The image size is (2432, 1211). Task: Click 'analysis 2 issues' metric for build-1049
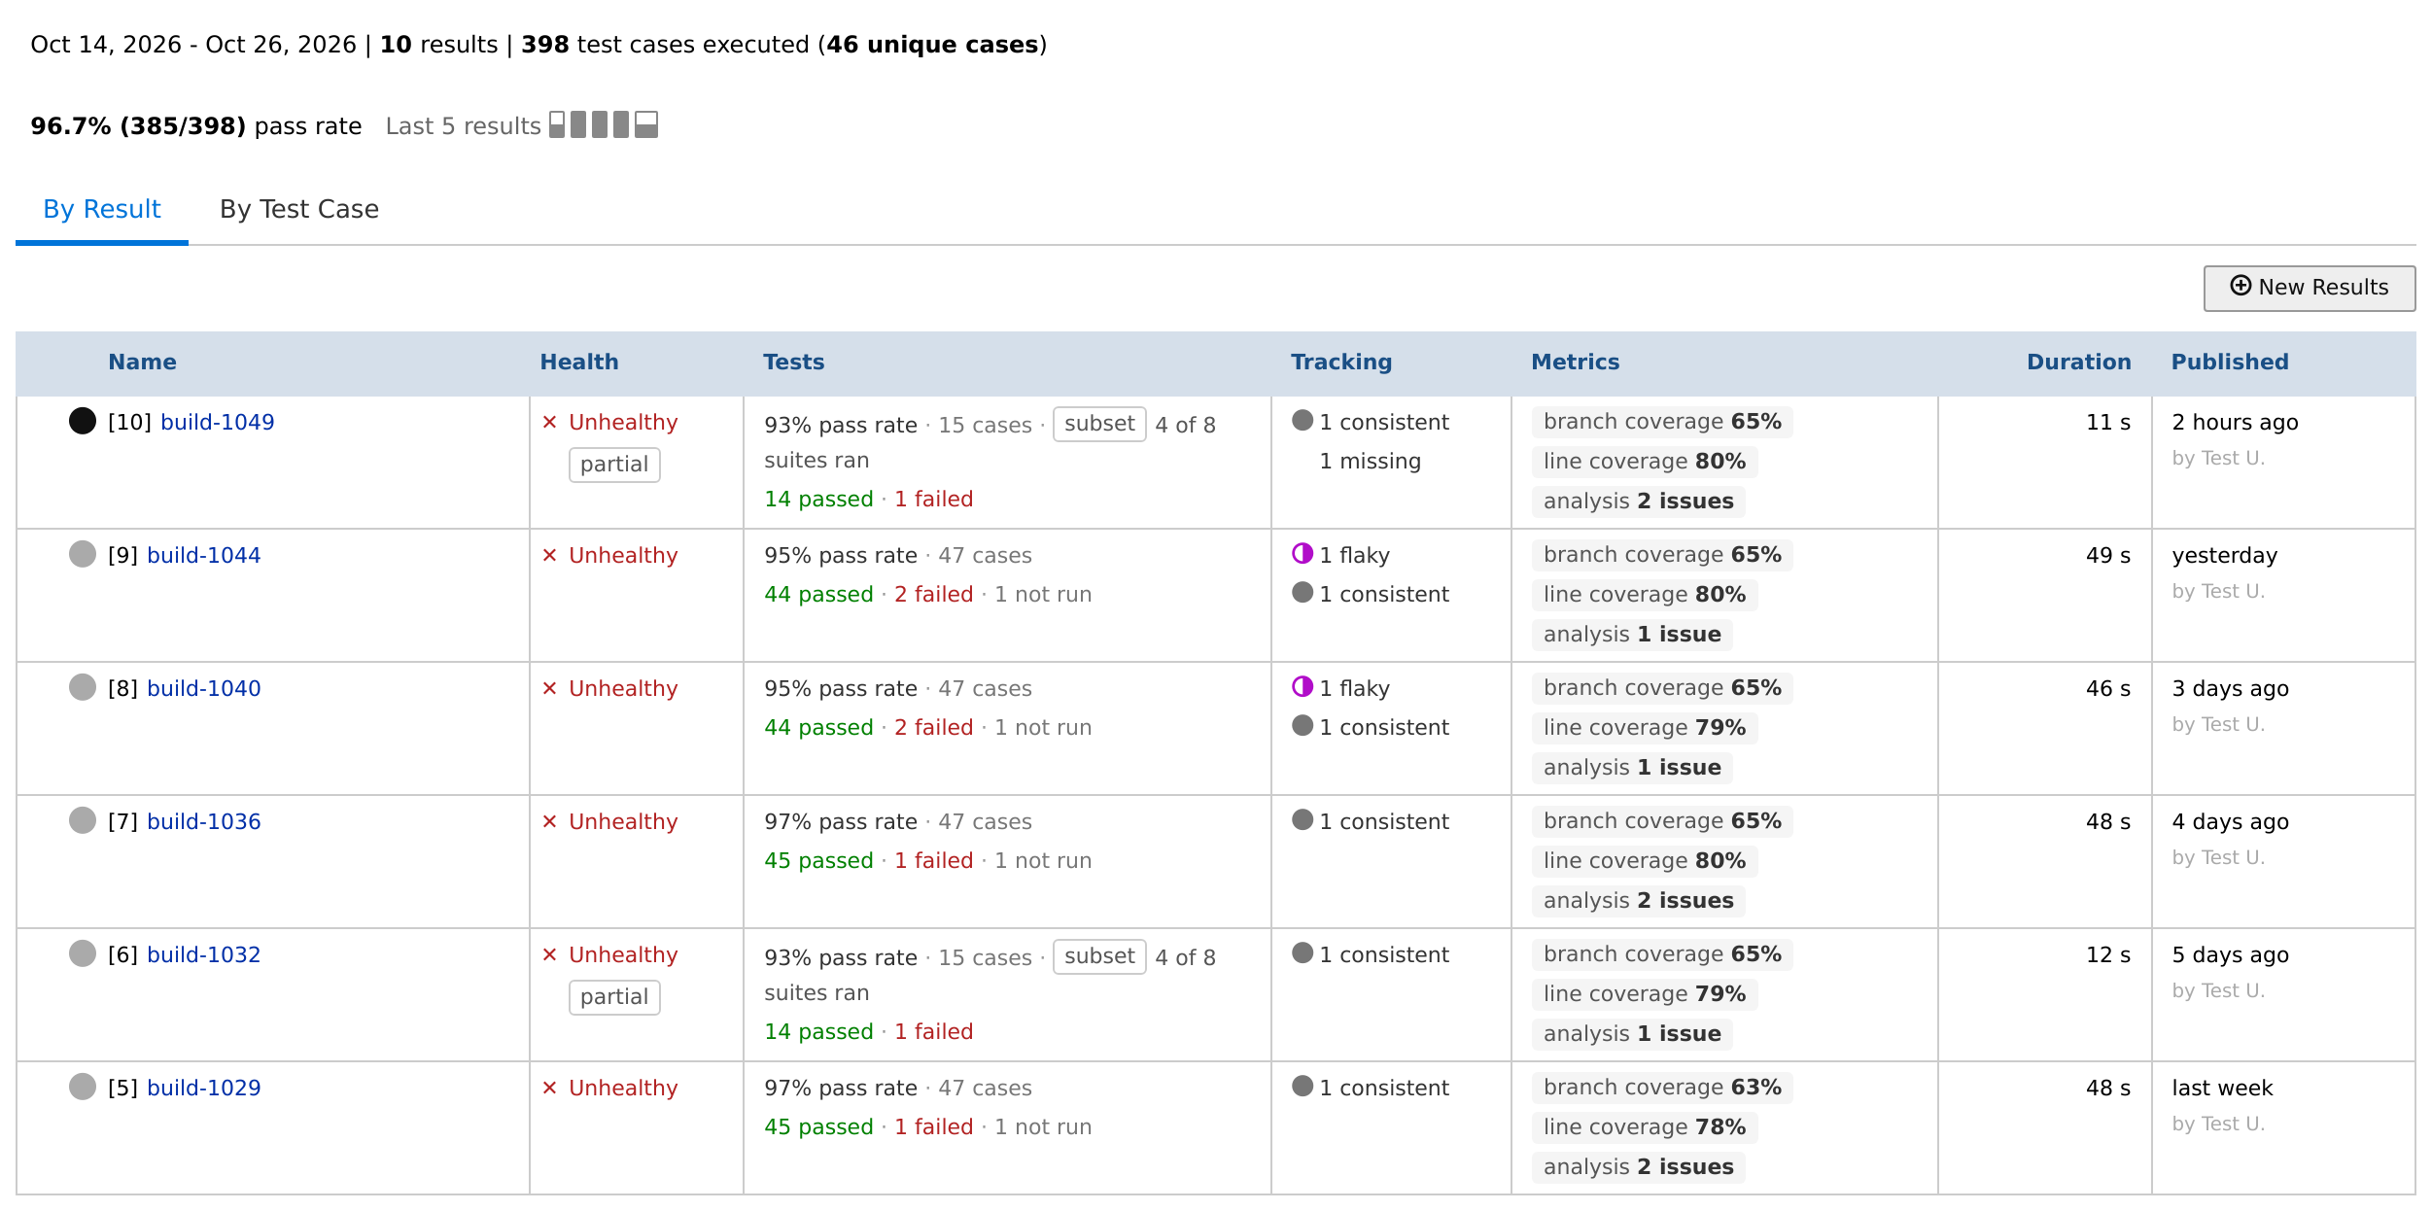coord(1639,501)
